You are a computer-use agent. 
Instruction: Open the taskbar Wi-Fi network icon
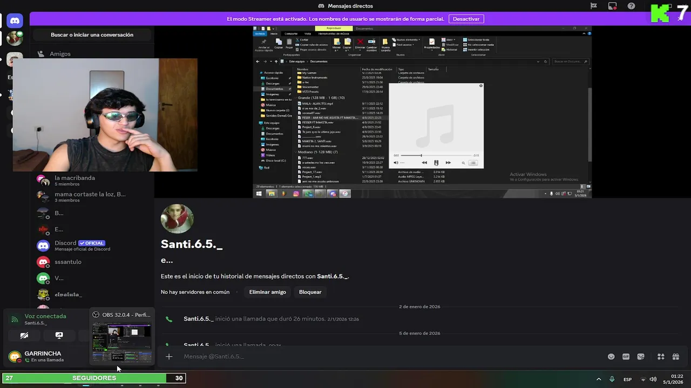tap(643, 379)
